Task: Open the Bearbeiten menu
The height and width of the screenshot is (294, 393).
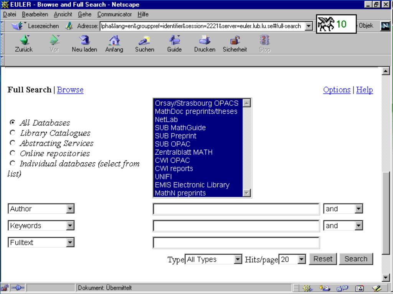Action: click(35, 14)
